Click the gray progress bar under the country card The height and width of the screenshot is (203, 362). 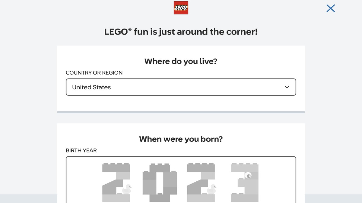pos(181,112)
